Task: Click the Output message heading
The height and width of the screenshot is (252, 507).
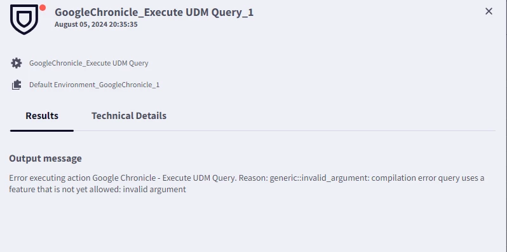Action: (x=45, y=158)
